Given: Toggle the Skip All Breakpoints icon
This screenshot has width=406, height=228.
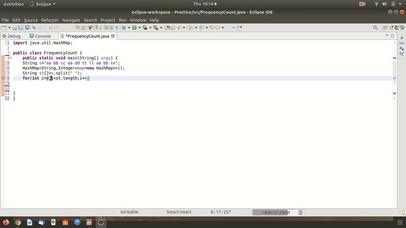Looking at the screenshot, I should [34, 28].
